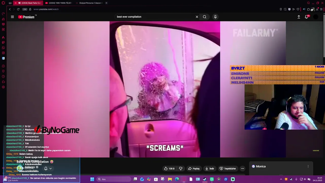Open the Windows Start menu
The width and height of the screenshot is (325, 183).
(92, 179)
